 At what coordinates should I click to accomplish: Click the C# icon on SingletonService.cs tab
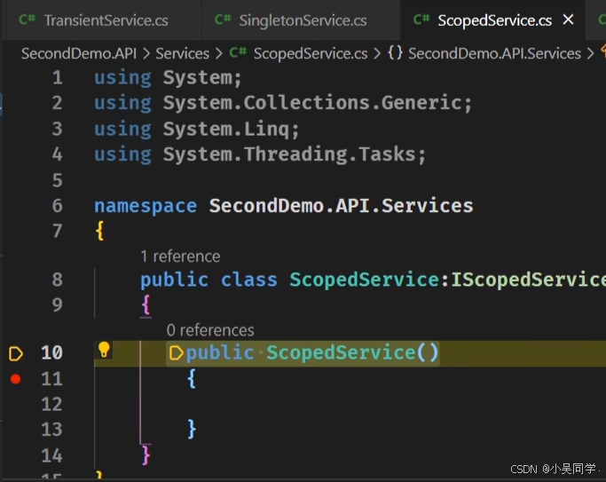click(x=223, y=20)
